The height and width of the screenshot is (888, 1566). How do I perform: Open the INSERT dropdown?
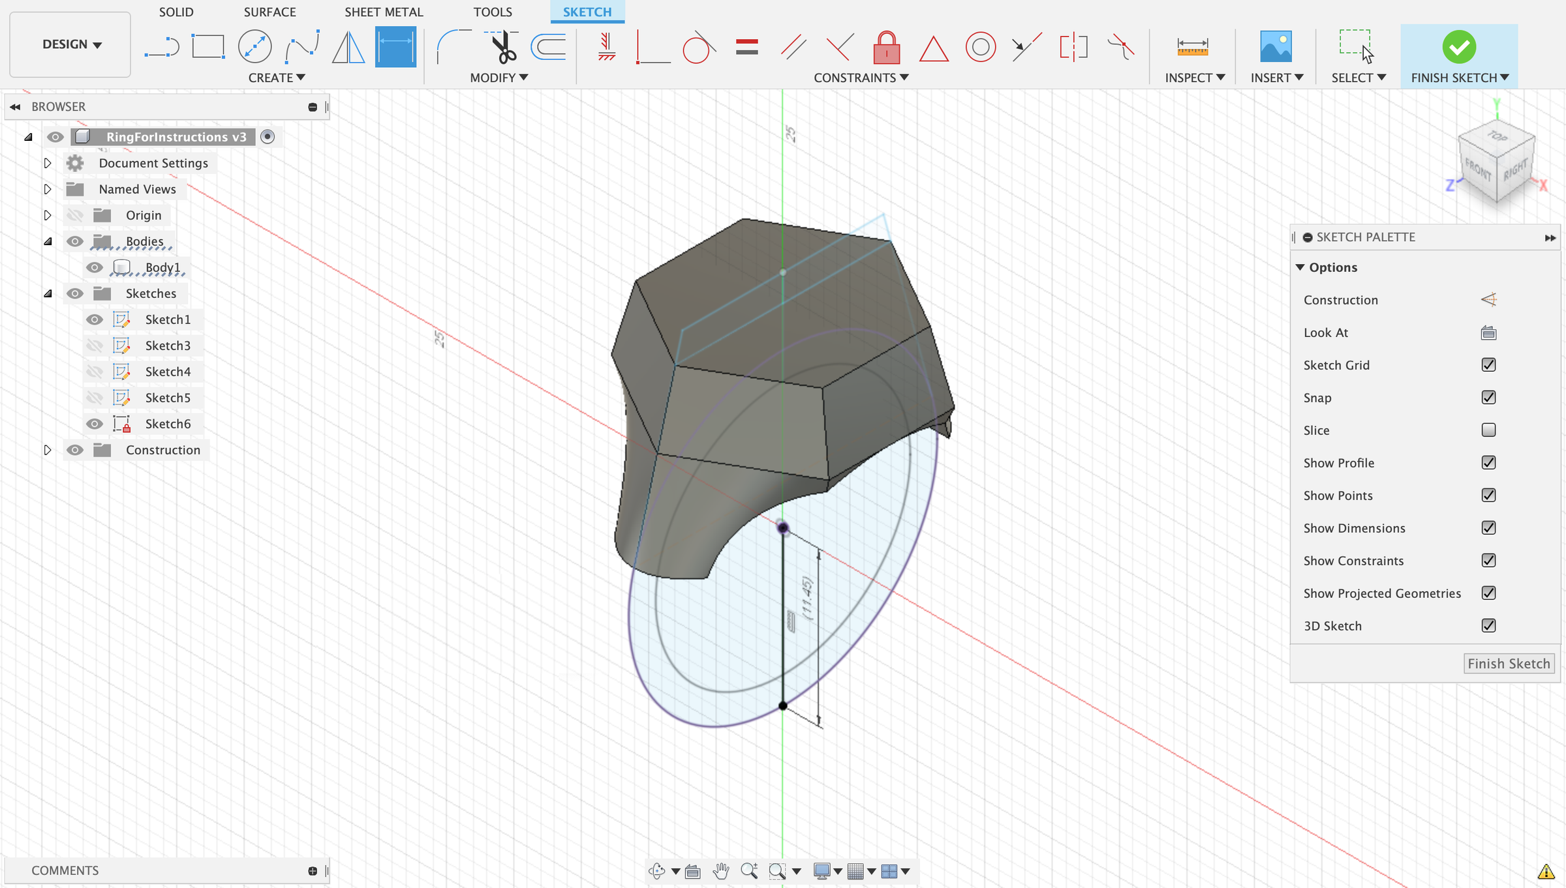click(1276, 77)
